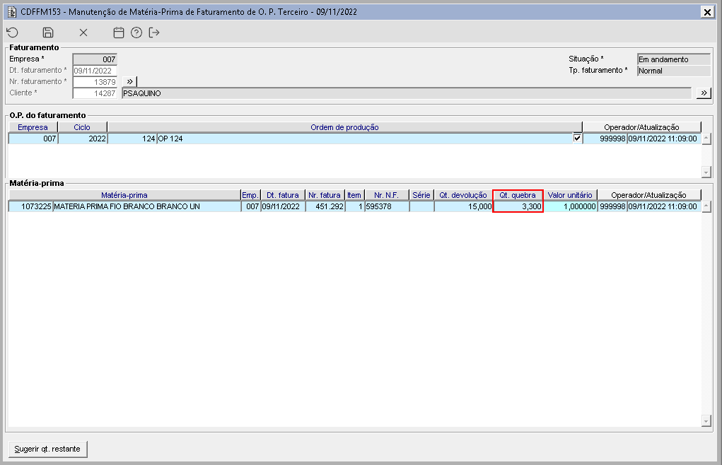This screenshot has width=722, height=465.
Task: Click the PSAQUINO client name field
Action: pos(407,93)
